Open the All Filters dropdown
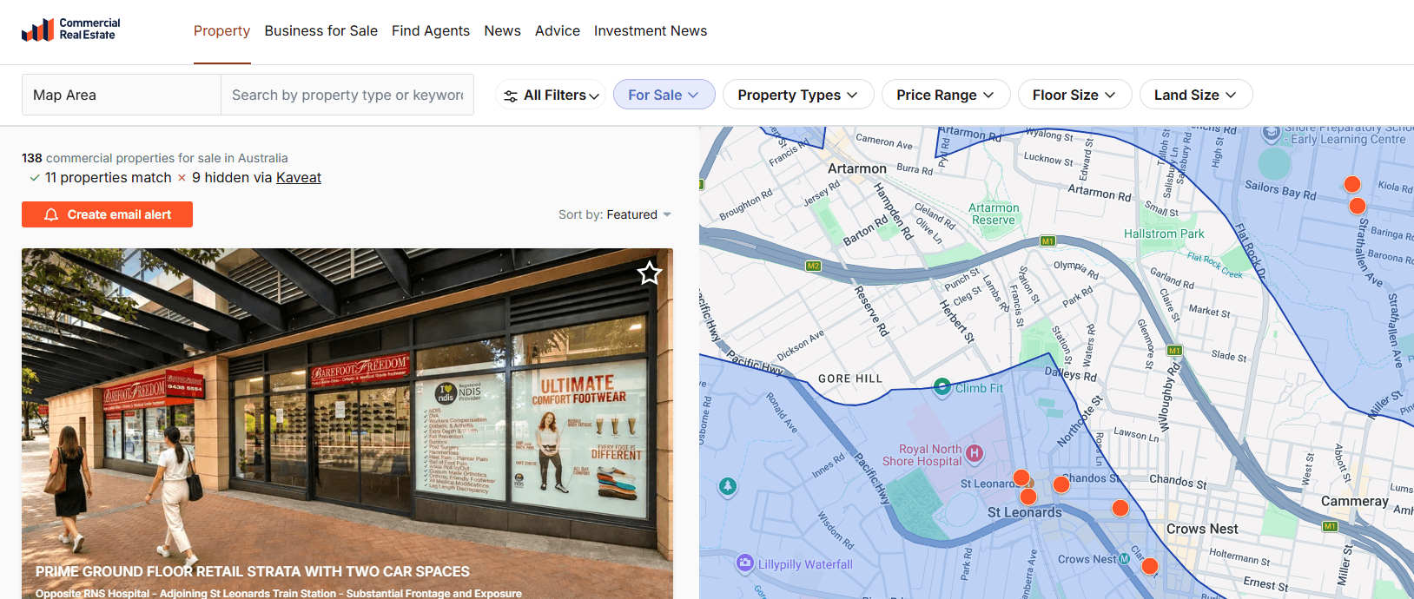Image resolution: width=1414 pixels, height=599 pixels. [551, 95]
